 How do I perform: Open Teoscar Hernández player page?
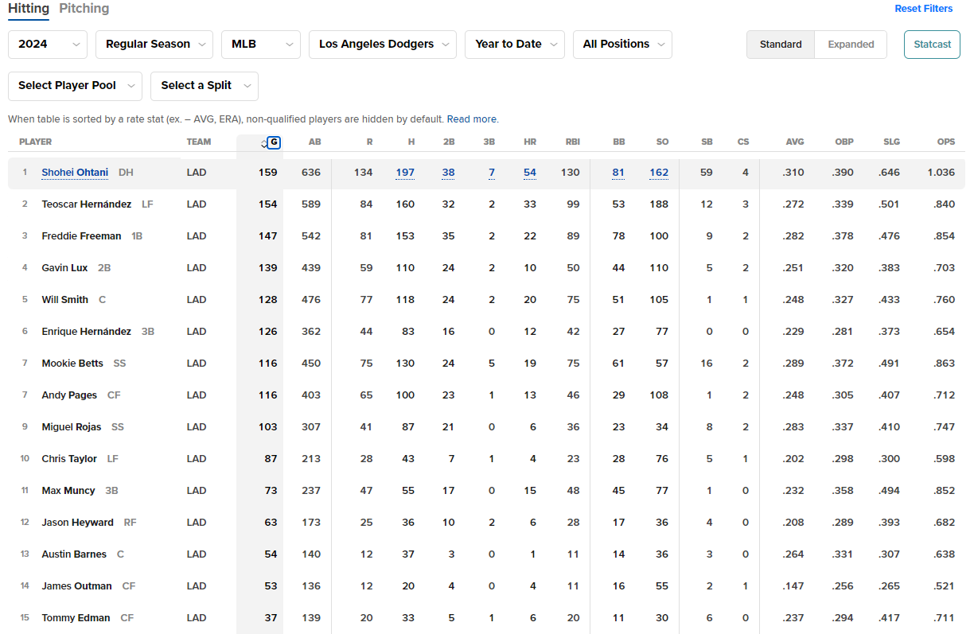86,204
